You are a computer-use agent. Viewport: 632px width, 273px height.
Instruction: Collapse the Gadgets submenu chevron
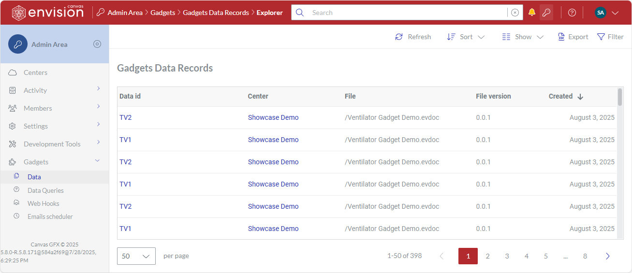(97, 160)
